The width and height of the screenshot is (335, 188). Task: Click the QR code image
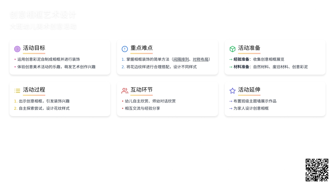[317, 170]
